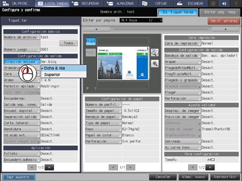
Task: Go to previous paper config page 1/1
Action: click(x=113, y=167)
